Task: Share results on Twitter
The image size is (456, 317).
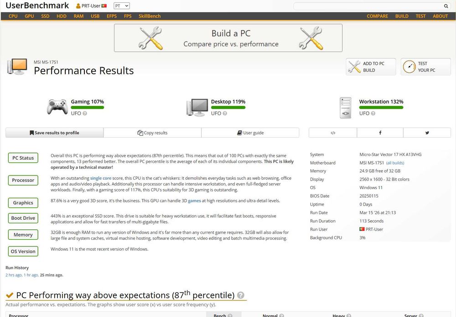Action: [427, 133]
